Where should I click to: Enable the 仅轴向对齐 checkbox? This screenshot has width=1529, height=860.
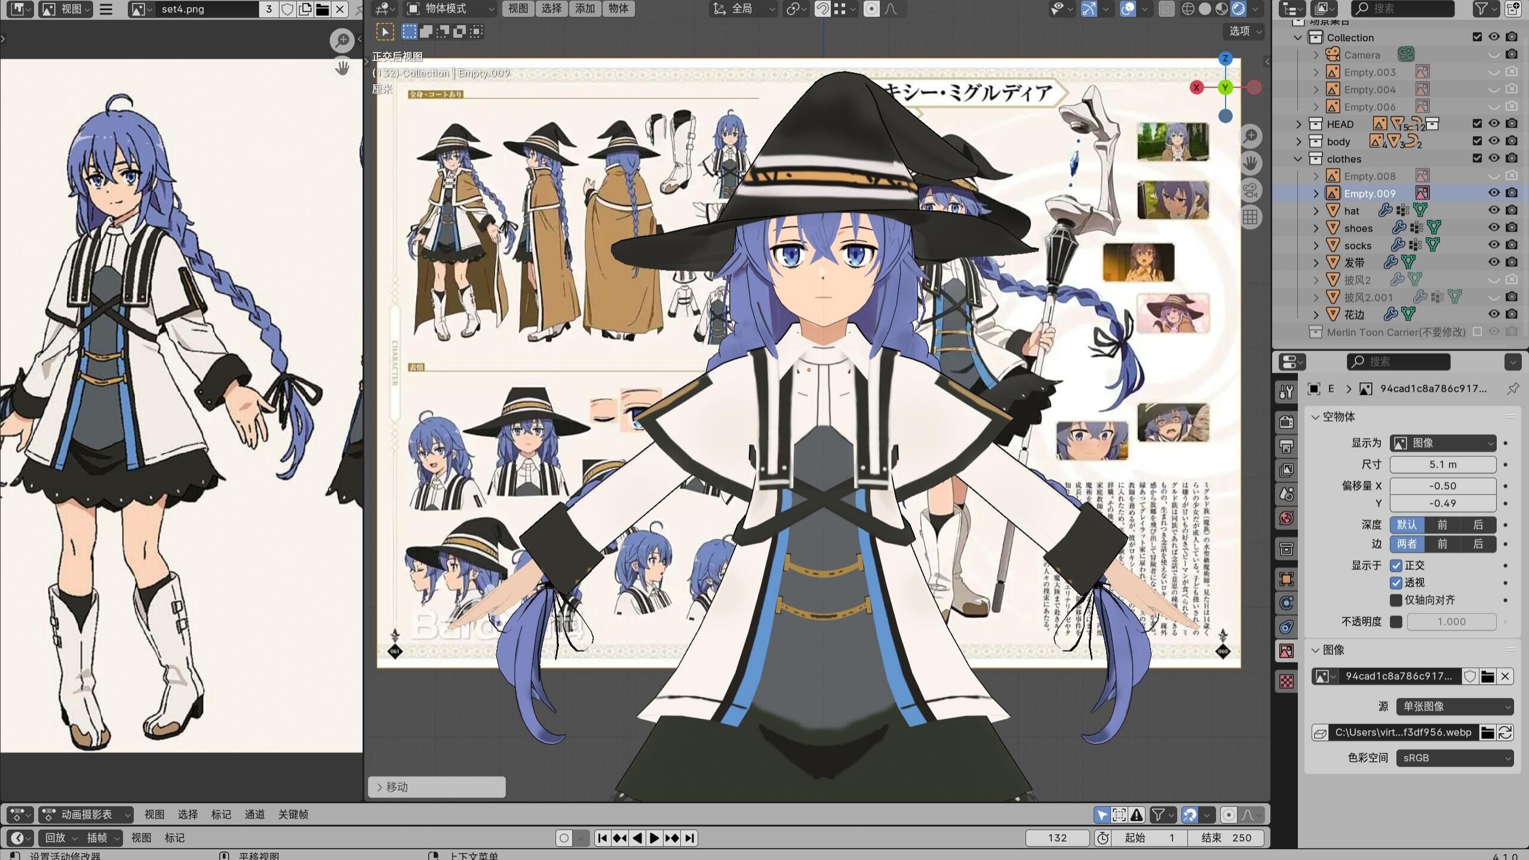1396,600
